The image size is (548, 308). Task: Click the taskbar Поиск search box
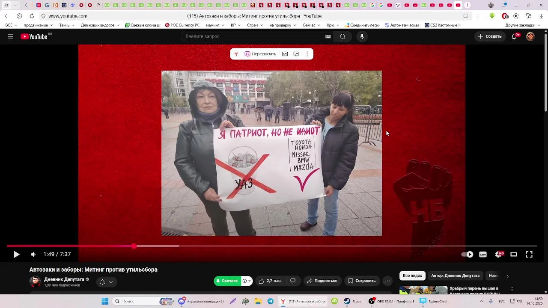coord(143,301)
